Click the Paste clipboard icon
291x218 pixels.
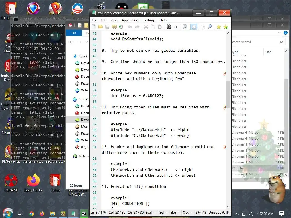pos(160,27)
